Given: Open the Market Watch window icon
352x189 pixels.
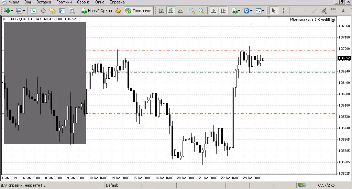Looking at the screenshot, I should [x=33, y=11].
